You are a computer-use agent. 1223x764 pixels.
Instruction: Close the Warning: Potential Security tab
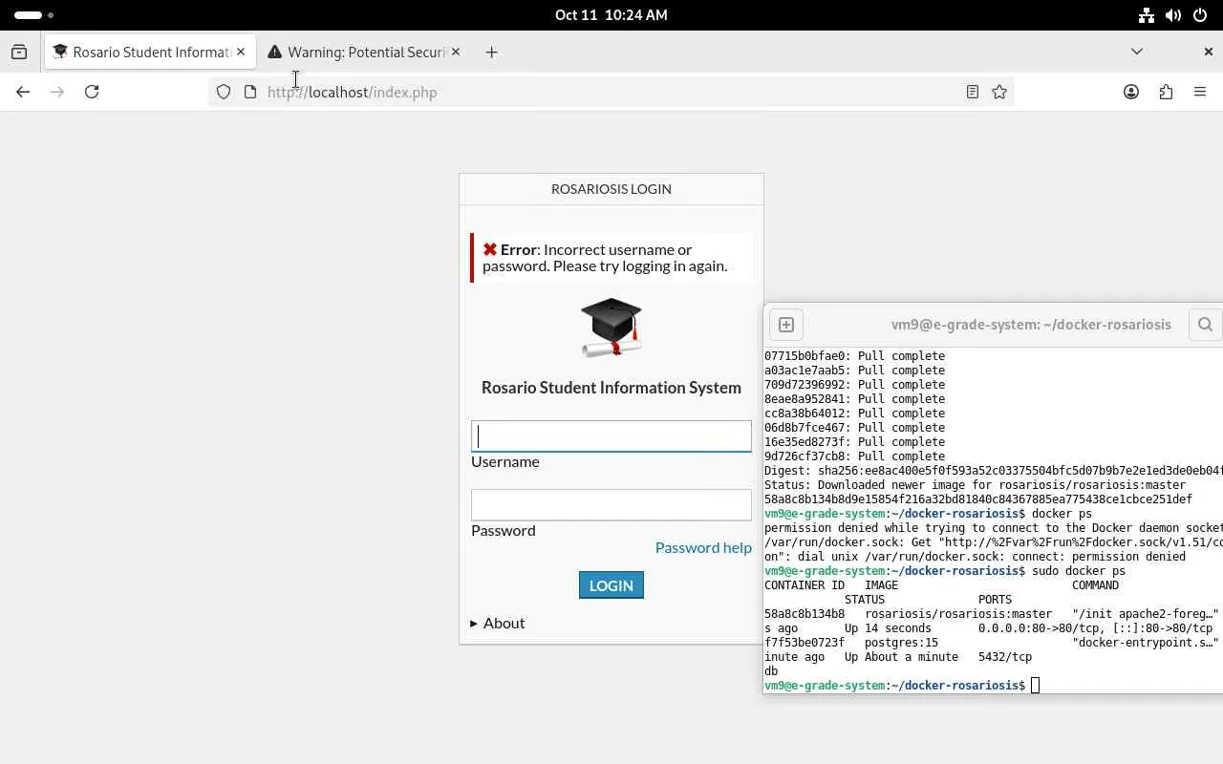(x=456, y=52)
